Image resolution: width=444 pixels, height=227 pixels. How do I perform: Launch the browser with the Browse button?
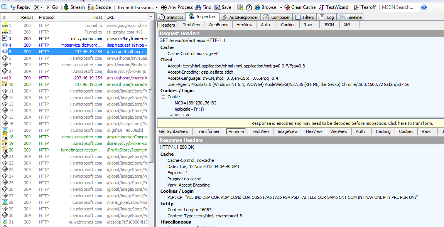265,7
